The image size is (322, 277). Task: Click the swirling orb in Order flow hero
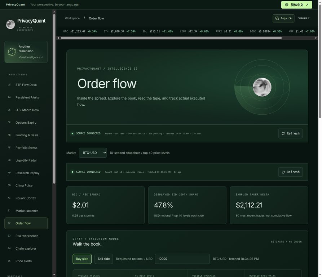(x=262, y=87)
